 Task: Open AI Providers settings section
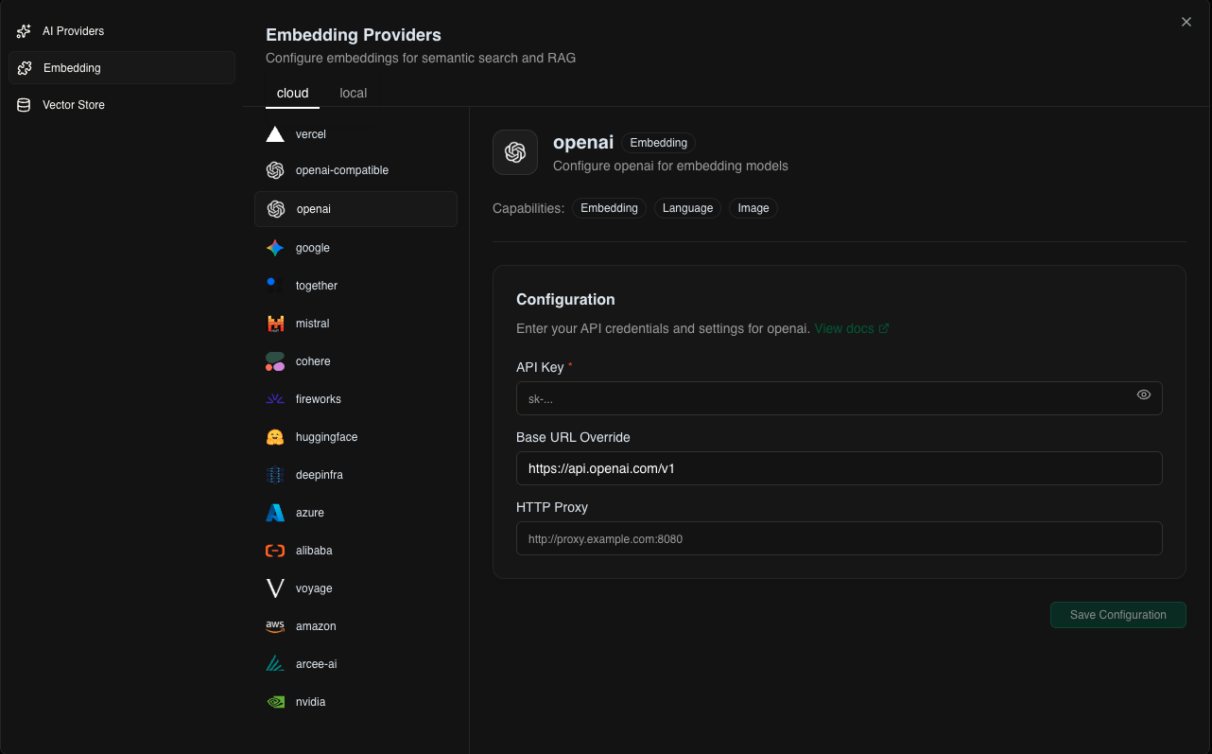pyautogui.click(x=73, y=31)
